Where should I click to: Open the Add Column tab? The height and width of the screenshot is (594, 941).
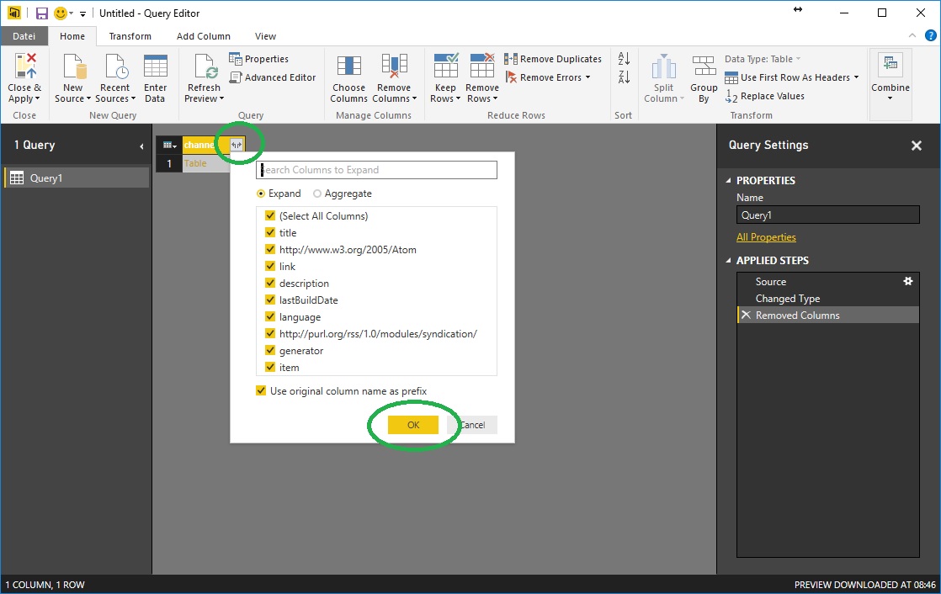click(204, 36)
